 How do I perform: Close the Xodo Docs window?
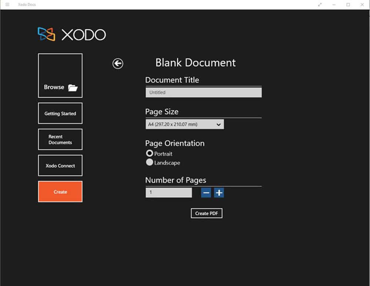tap(362, 4)
